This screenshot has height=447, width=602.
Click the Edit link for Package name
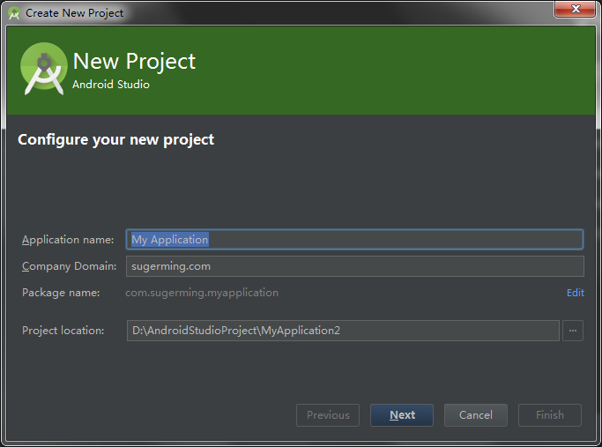coord(576,293)
